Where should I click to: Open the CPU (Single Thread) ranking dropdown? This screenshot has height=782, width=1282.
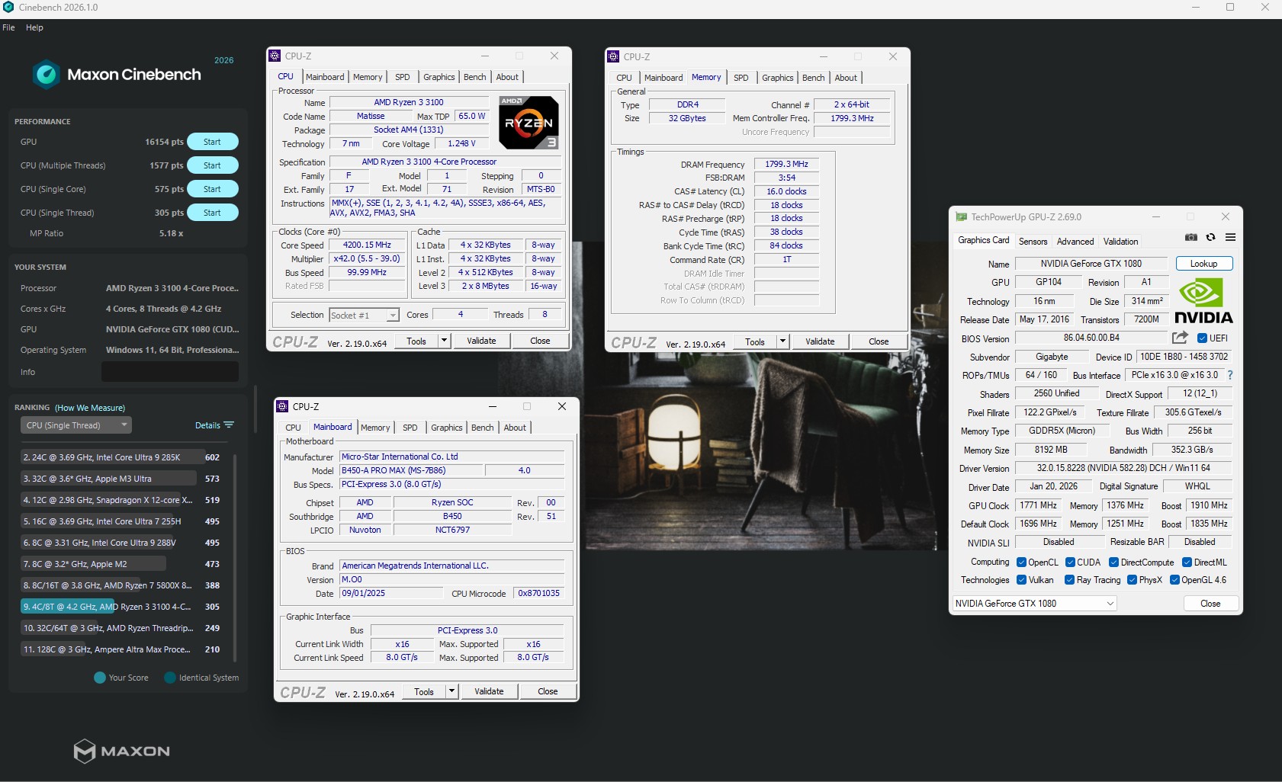pos(76,425)
